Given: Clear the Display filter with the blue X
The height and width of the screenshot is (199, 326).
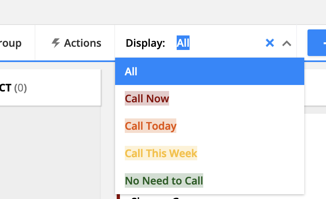Looking at the screenshot, I should 270,43.
